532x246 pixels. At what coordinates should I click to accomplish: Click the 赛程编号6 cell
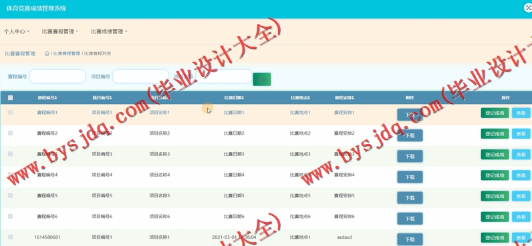coord(47,216)
